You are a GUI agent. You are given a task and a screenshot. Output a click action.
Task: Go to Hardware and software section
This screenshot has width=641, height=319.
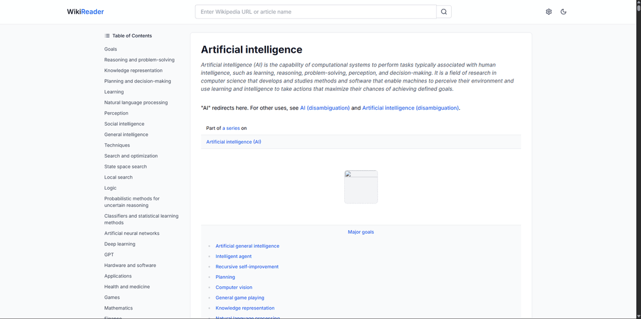(130, 265)
